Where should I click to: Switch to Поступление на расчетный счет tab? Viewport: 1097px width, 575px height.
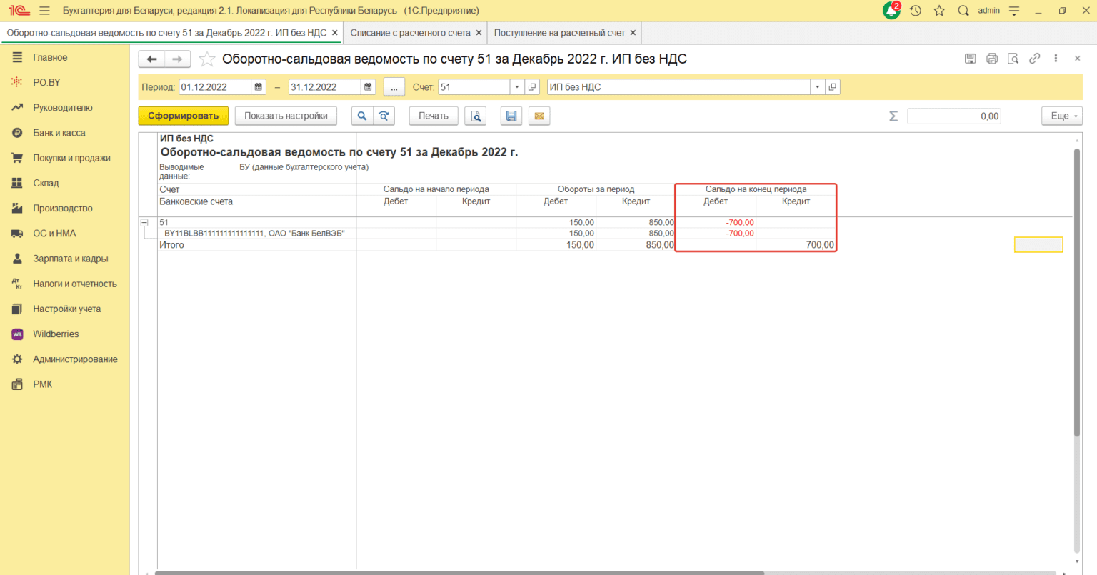click(x=559, y=33)
